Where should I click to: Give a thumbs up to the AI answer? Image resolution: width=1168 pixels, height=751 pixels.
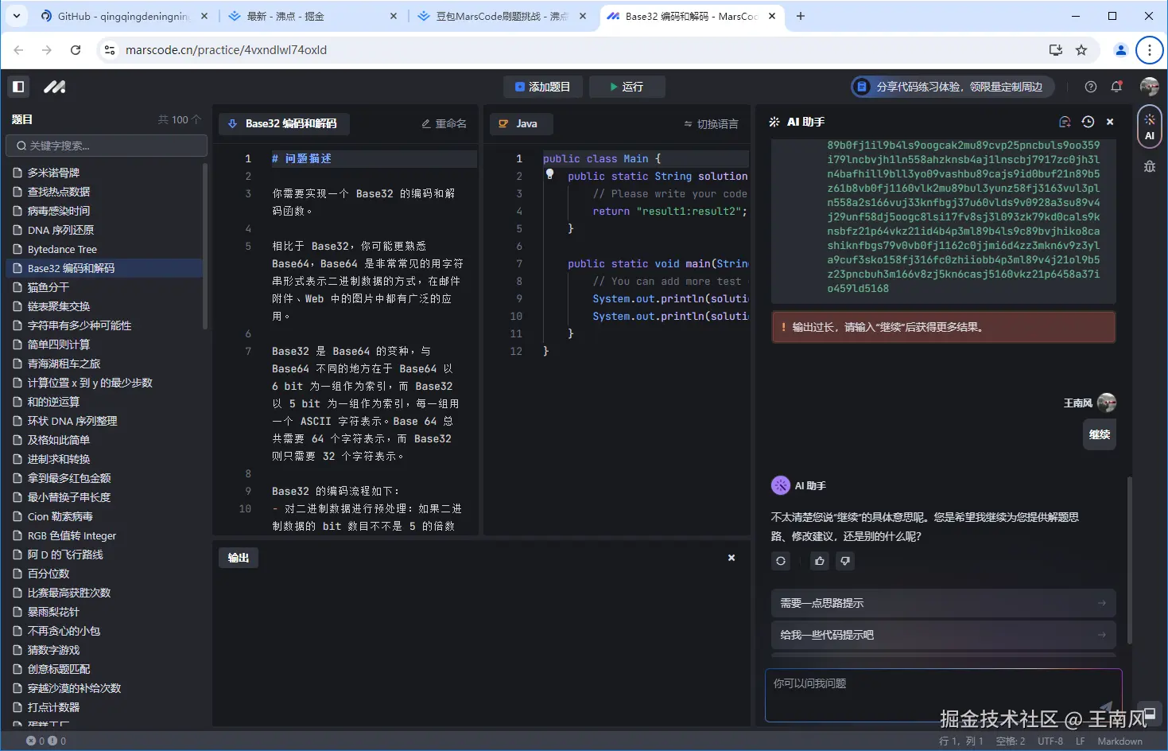tap(819, 561)
